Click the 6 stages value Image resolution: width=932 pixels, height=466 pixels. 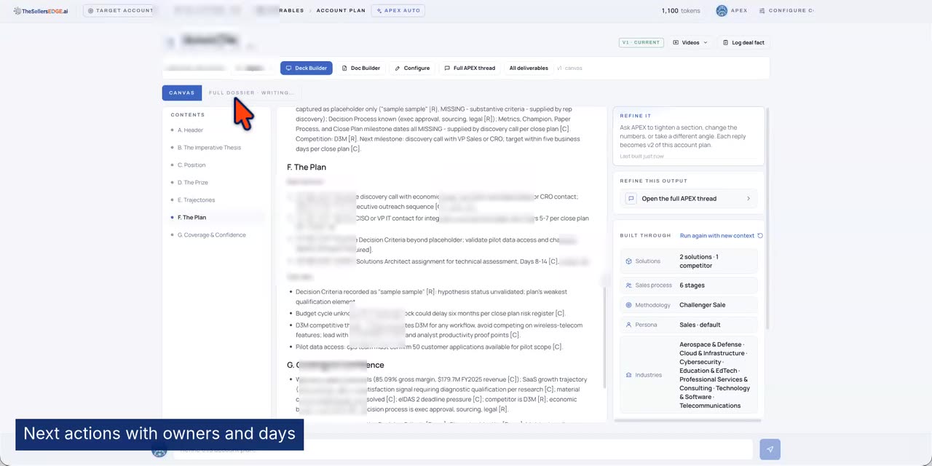[x=692, y=285]
